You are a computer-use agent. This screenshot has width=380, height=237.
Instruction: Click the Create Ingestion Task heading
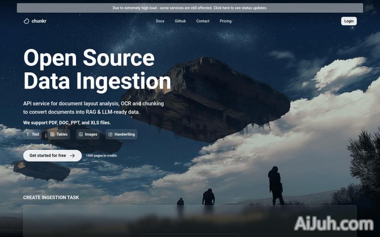pyautogui.click(x=51, y=197)
